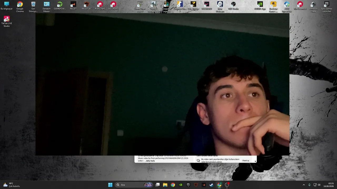Open the Windows Start menu
The width and height of the screenshot is (337, 189).
pyautogui.click(x=110, y=185)
